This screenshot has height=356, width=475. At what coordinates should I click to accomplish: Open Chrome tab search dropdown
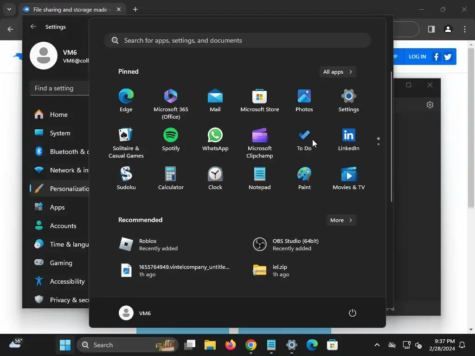(9, 9)
